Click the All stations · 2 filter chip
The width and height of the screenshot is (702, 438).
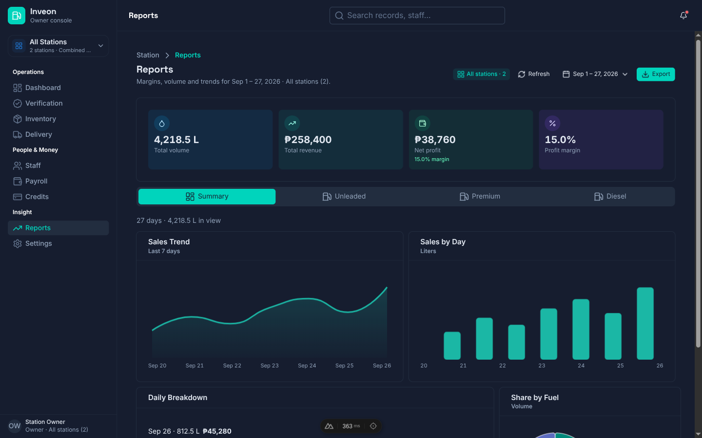click(481, 74)
